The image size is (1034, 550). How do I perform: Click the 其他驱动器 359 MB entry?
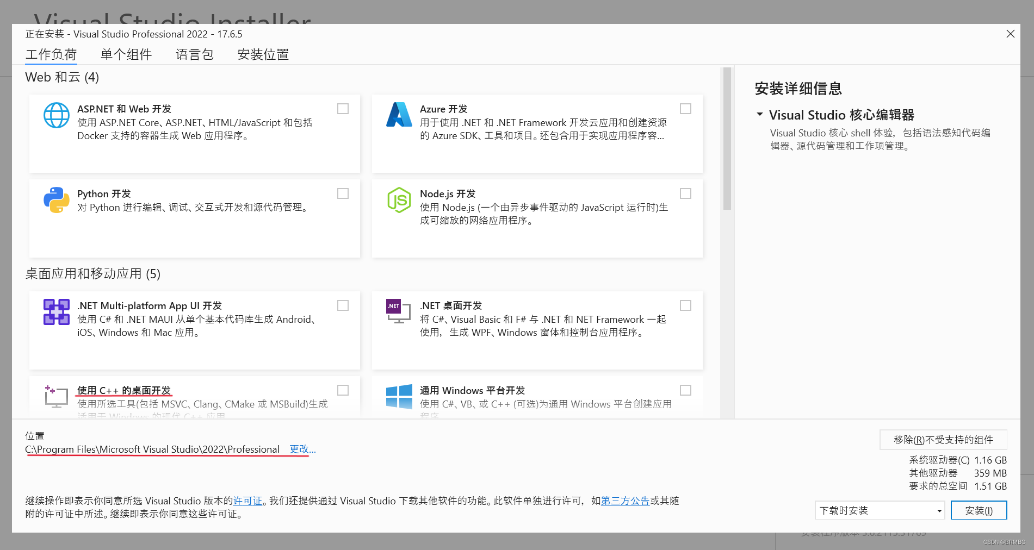click(958, 473)
